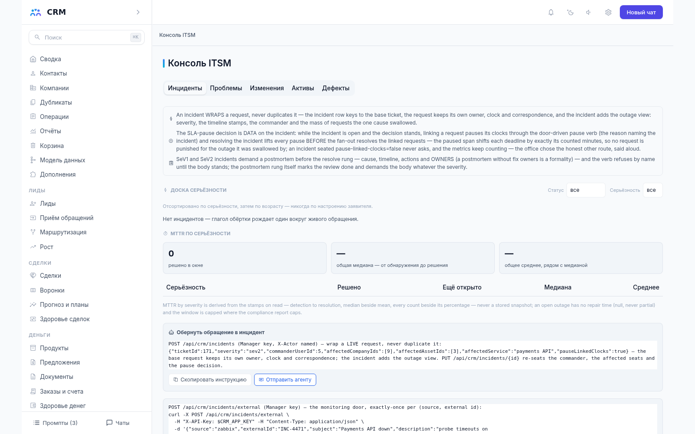The image size is (695, 434).
Task: Open Компании icon in sidebar
Action: pyautogui.click(x=33, y=88)
